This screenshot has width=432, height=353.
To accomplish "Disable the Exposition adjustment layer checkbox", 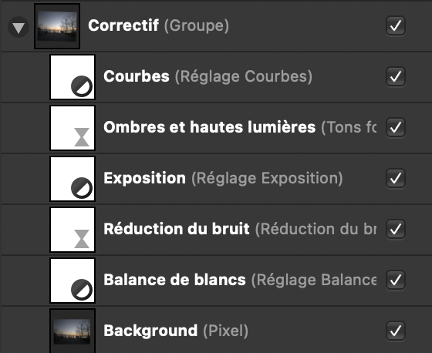I will [x=395, y=178].
